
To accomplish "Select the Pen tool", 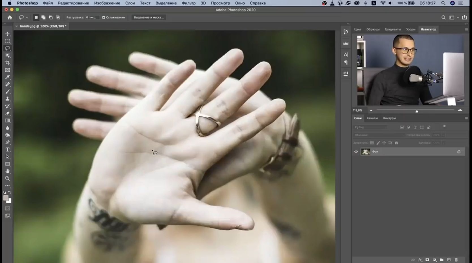I will pos(8,142).
